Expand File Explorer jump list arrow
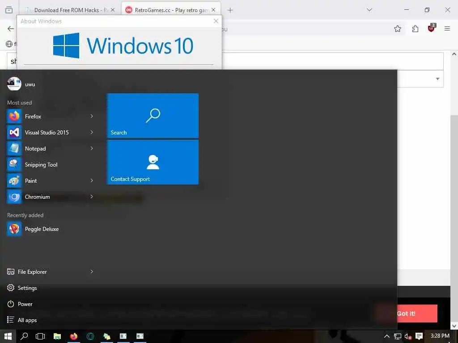The height and width of the screenshot is (343, 458). (x=92, y=272)
